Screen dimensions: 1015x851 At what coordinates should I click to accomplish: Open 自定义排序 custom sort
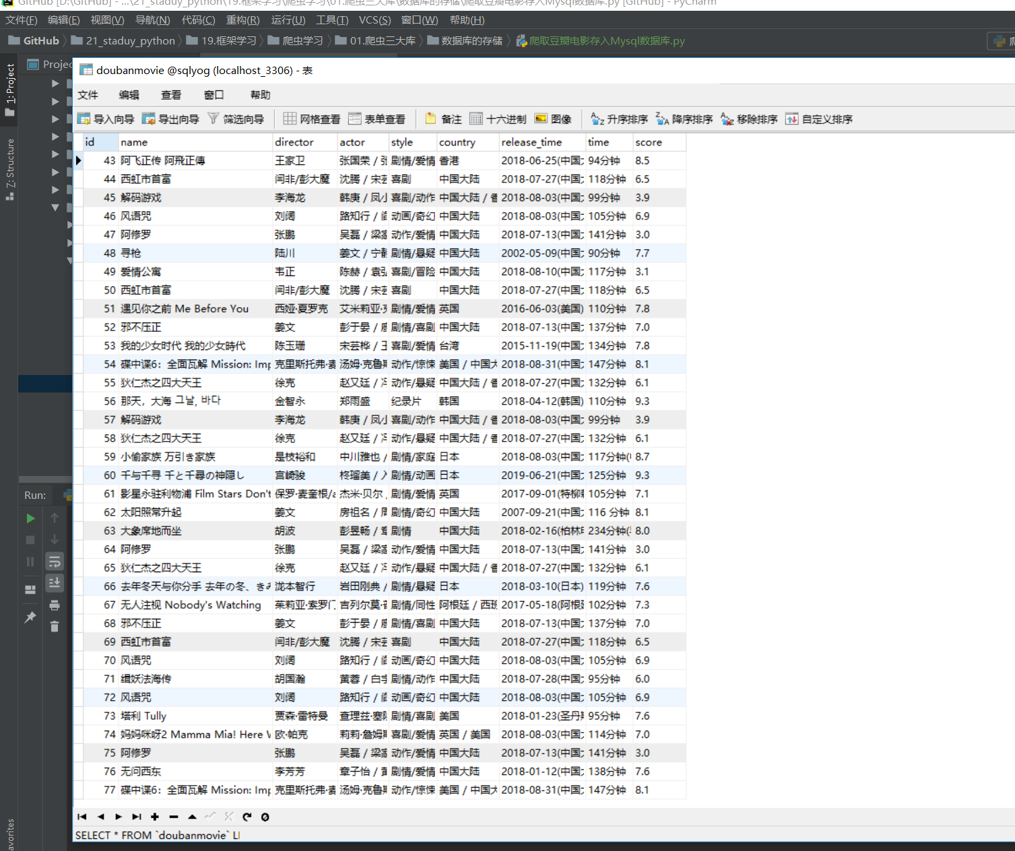818,119
